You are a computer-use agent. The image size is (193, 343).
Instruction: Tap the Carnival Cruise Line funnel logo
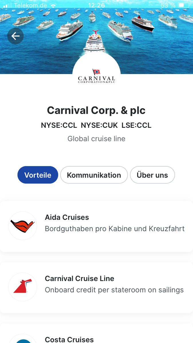[23, 287]
